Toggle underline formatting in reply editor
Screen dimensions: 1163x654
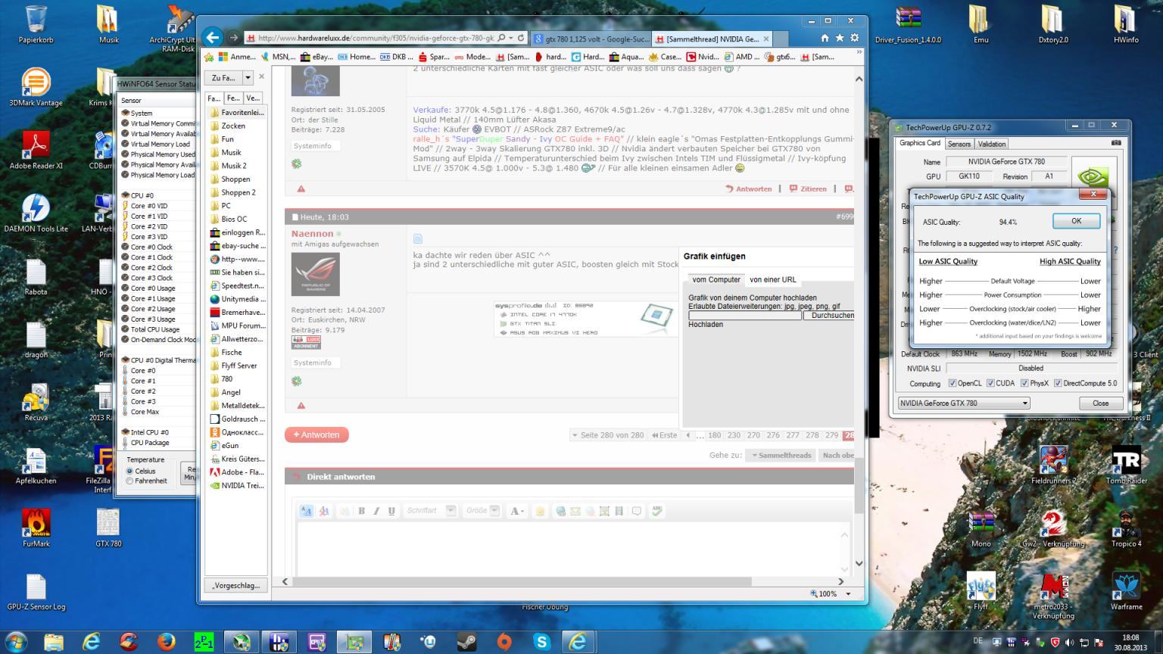pos(391,511)
